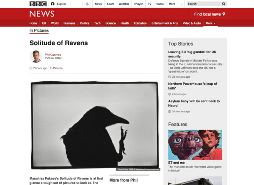Click the Sign in link
254x185 pixels.
(61, 4)
